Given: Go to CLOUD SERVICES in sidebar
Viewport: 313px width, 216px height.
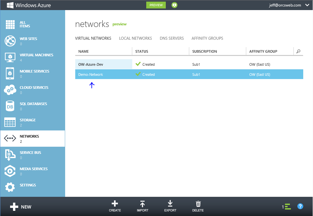Looking at the screenshot, I should [34, 88].
